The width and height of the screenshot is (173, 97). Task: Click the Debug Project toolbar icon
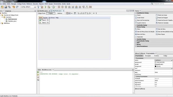tap(49, 7)
